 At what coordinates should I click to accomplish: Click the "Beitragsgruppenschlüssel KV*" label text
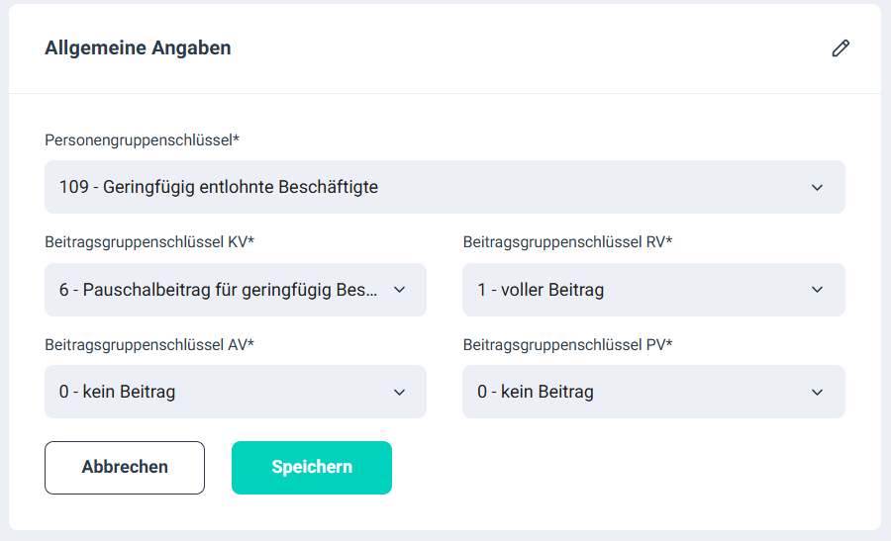(x=149, y=241)
